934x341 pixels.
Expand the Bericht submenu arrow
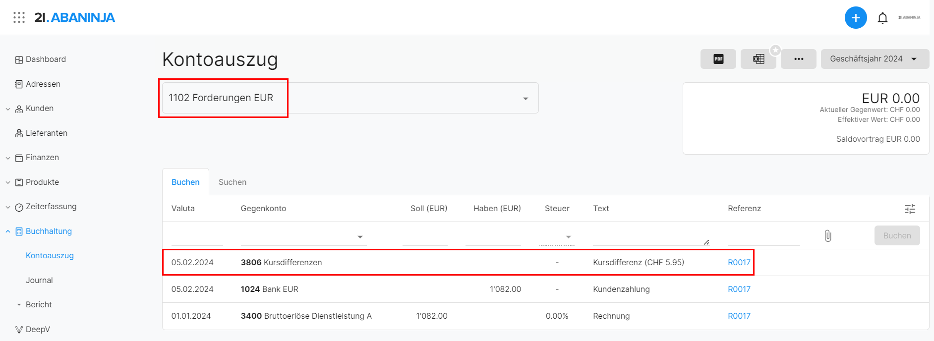[19, 305]
